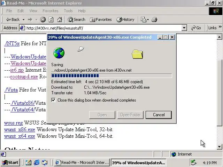
Task: Open the Favorites menu
Action: point(51,11)
